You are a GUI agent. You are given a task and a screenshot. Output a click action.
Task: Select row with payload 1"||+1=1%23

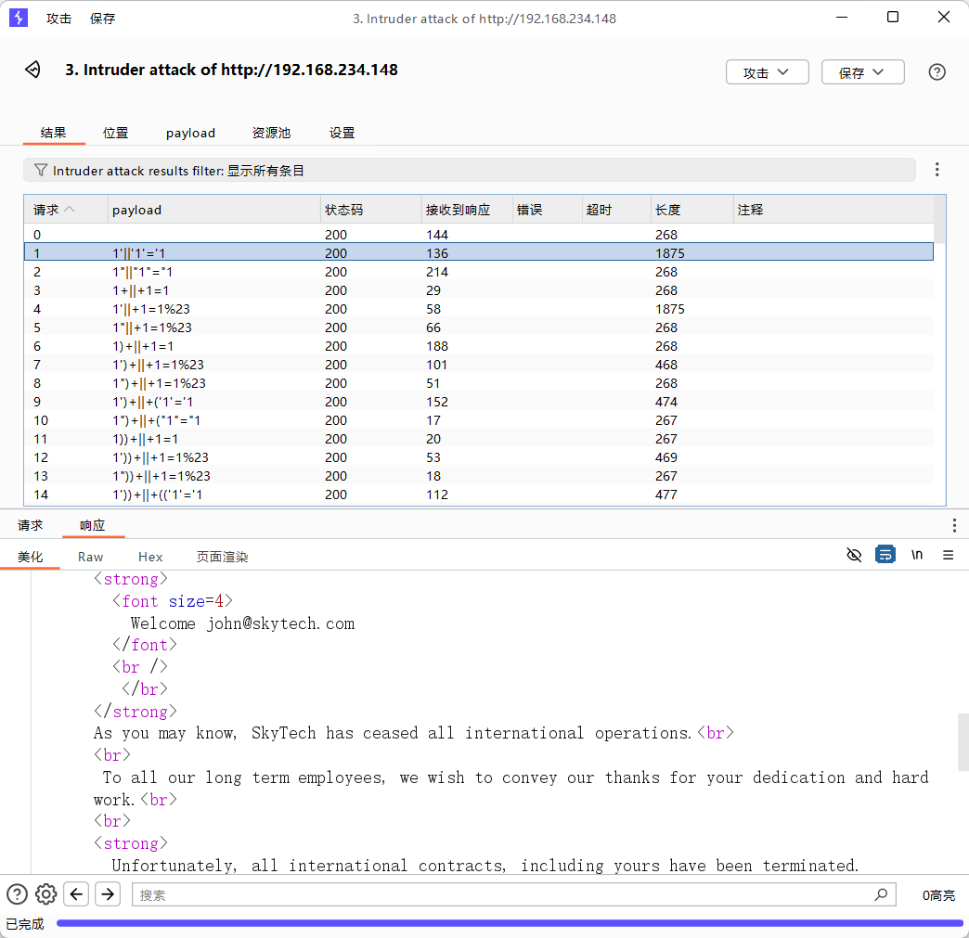click(479, 327)
